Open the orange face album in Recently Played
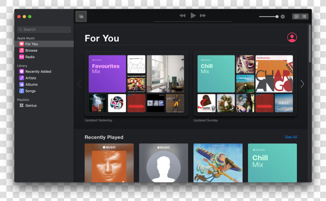Screen dimensions: 326x201 click(109, 163)
